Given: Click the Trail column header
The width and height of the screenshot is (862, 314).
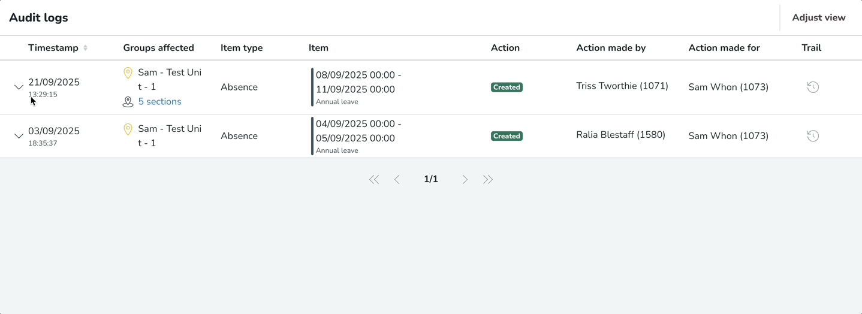Looking at the screenshot, I should coord(811,48).
